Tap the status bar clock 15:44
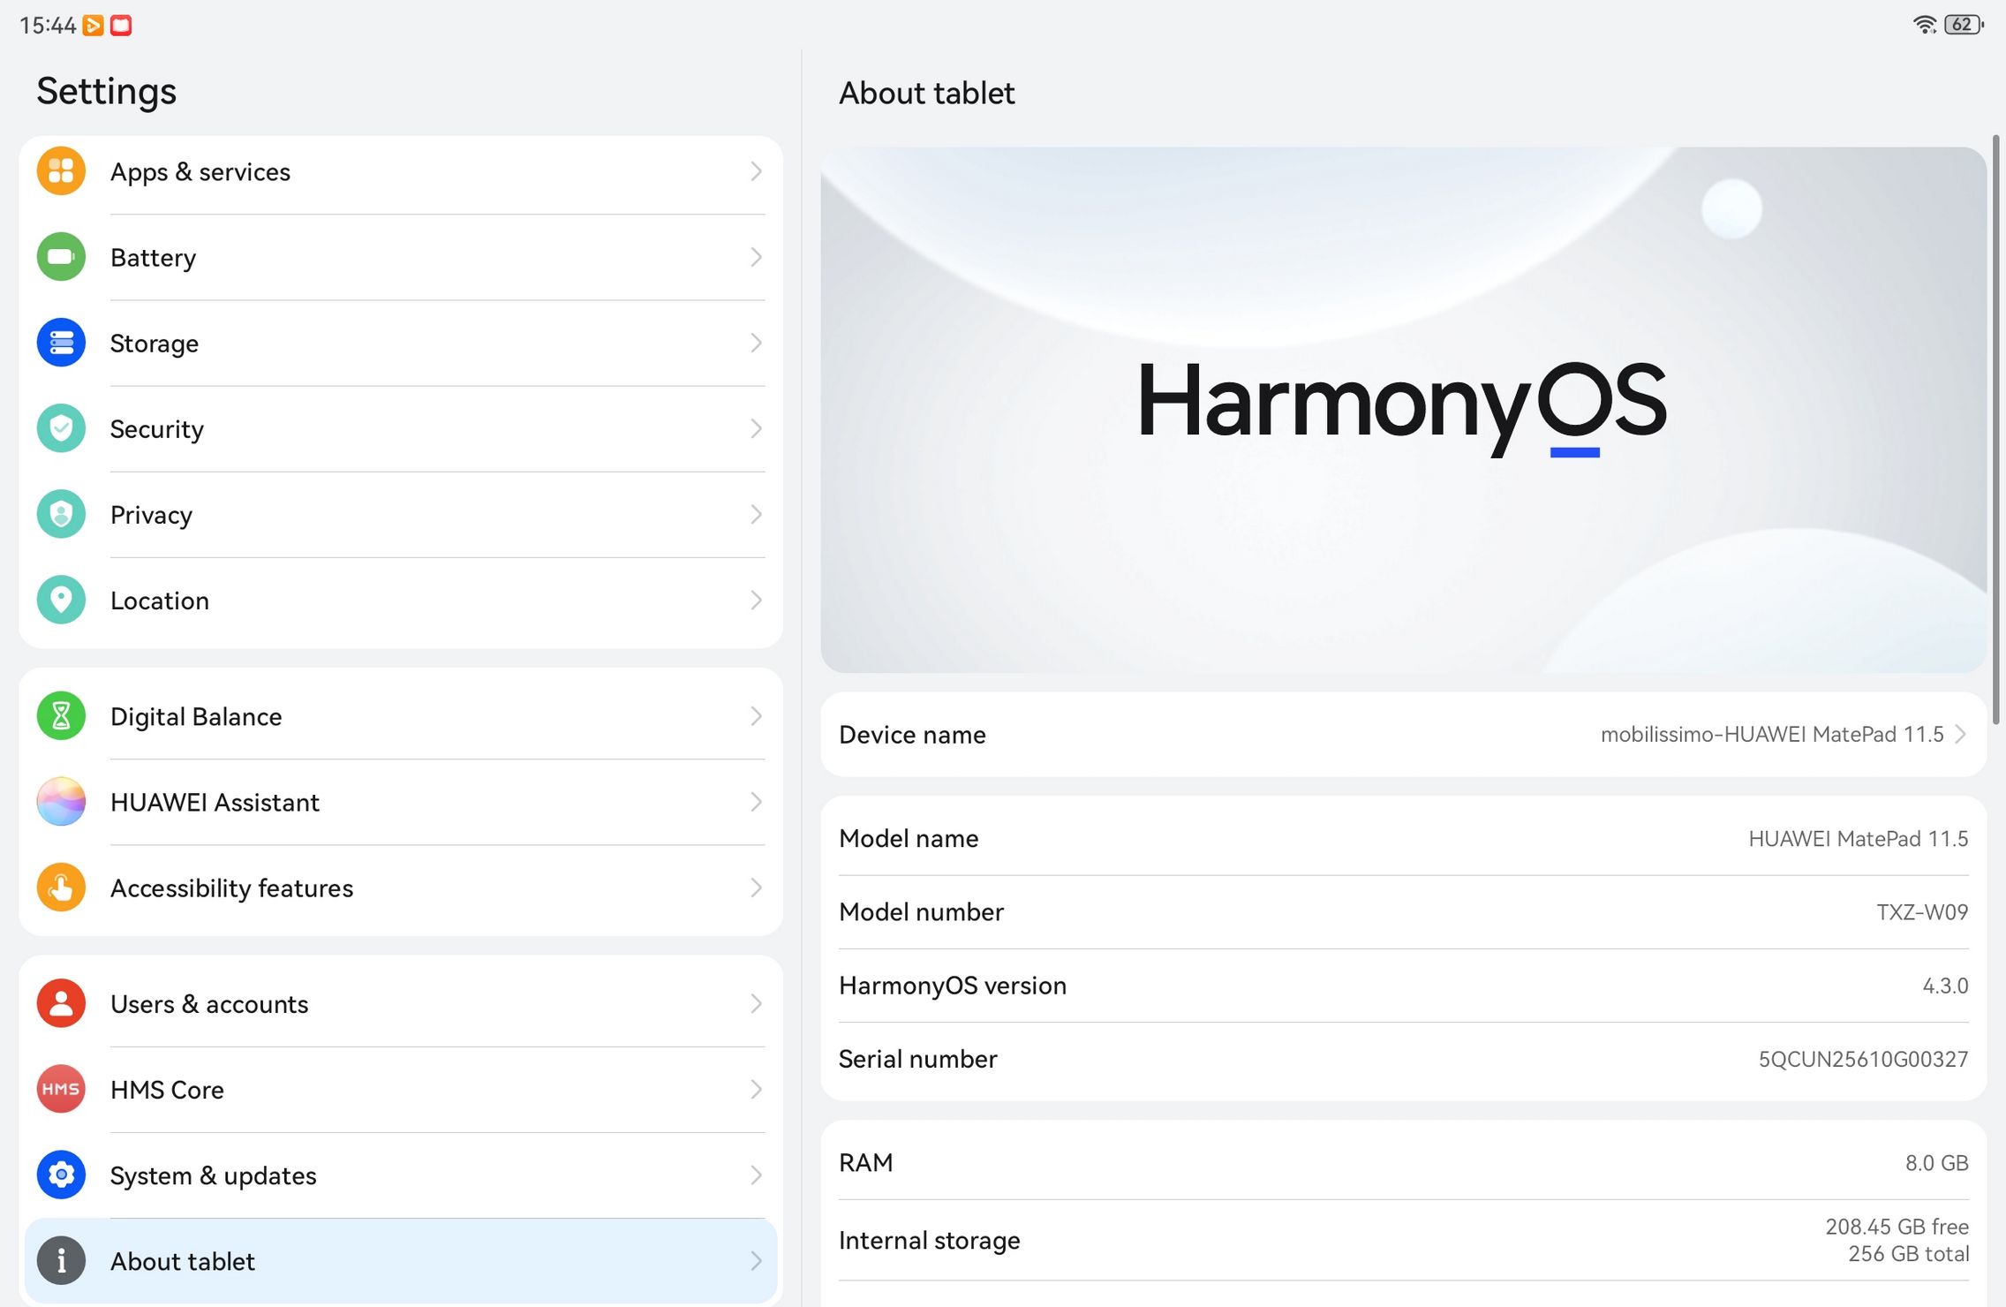This screenshot has width=2006, height=1307. [x=48, y=26]
